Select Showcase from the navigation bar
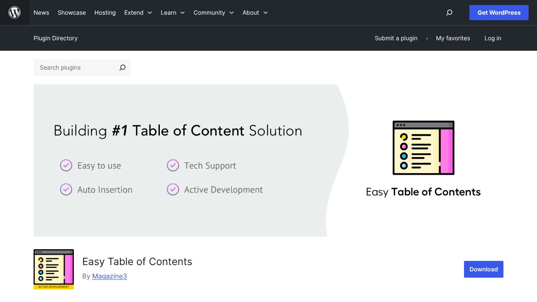Screen dimensions: 537x302 (72, 13)
